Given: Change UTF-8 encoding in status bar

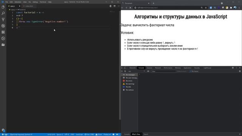Looking at the screenshot, I should [x=67, y=134].
